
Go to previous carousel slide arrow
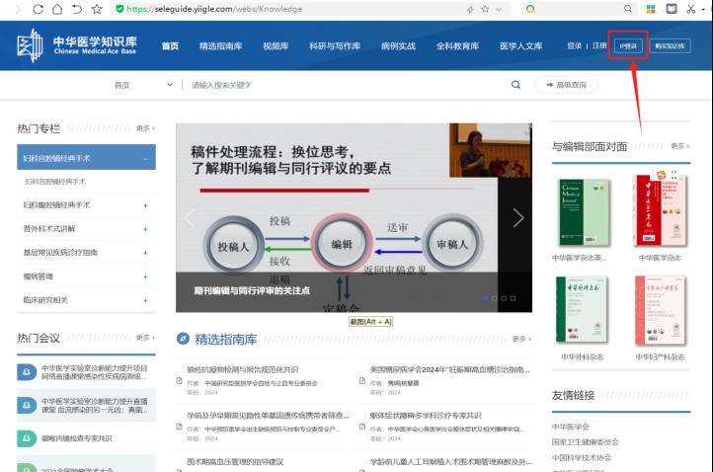click(191, 218)
